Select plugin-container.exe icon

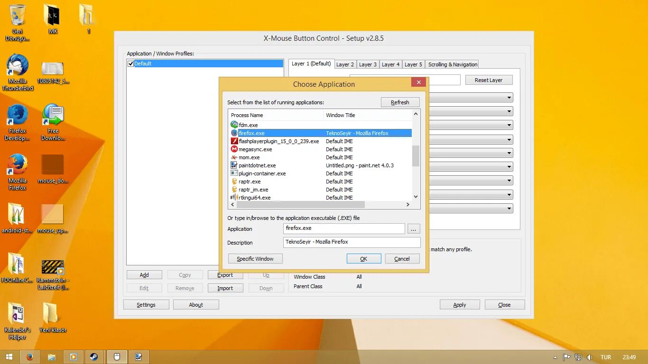click(x=234, y=173)
